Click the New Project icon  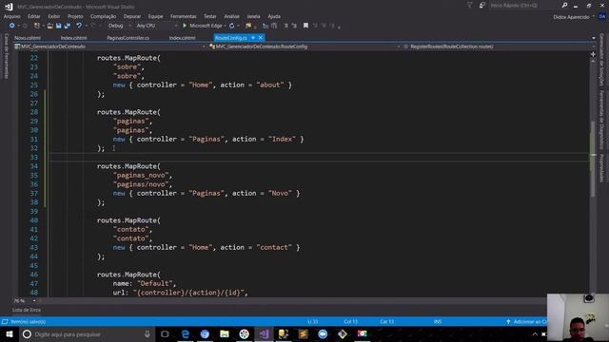point(36,26)
